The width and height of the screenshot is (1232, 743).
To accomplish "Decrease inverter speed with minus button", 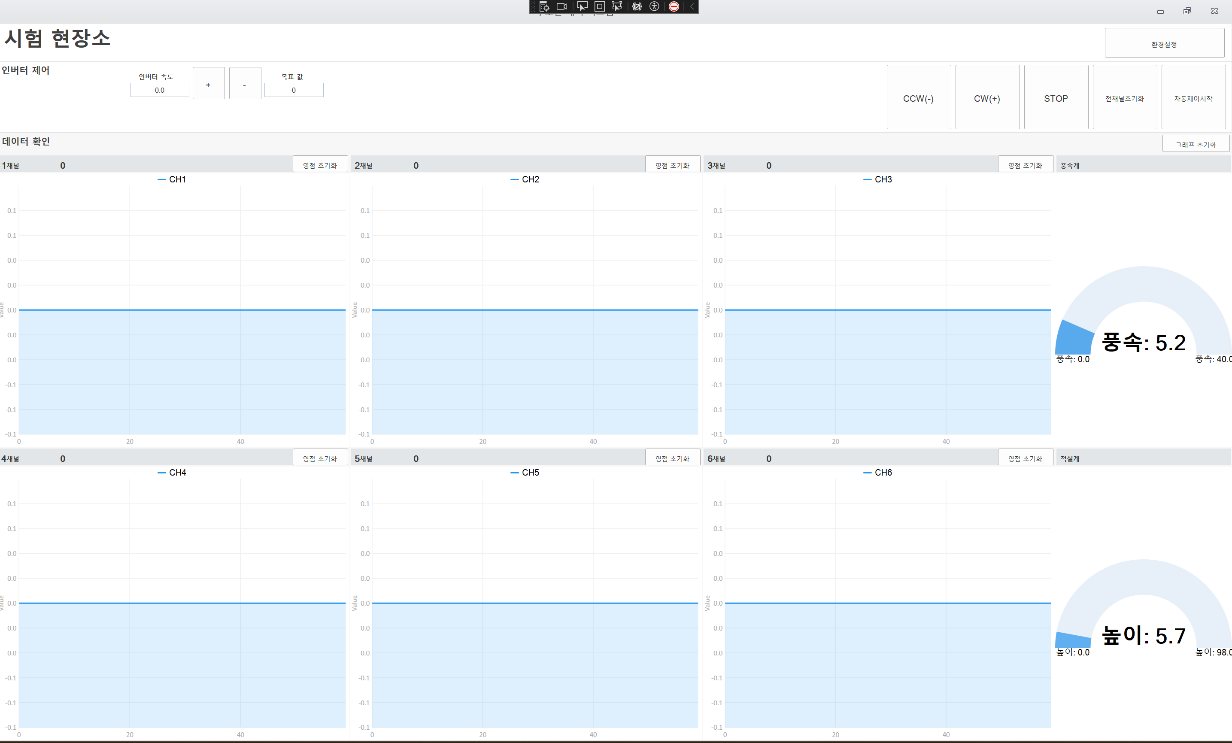I will click(x=245, y=84).
